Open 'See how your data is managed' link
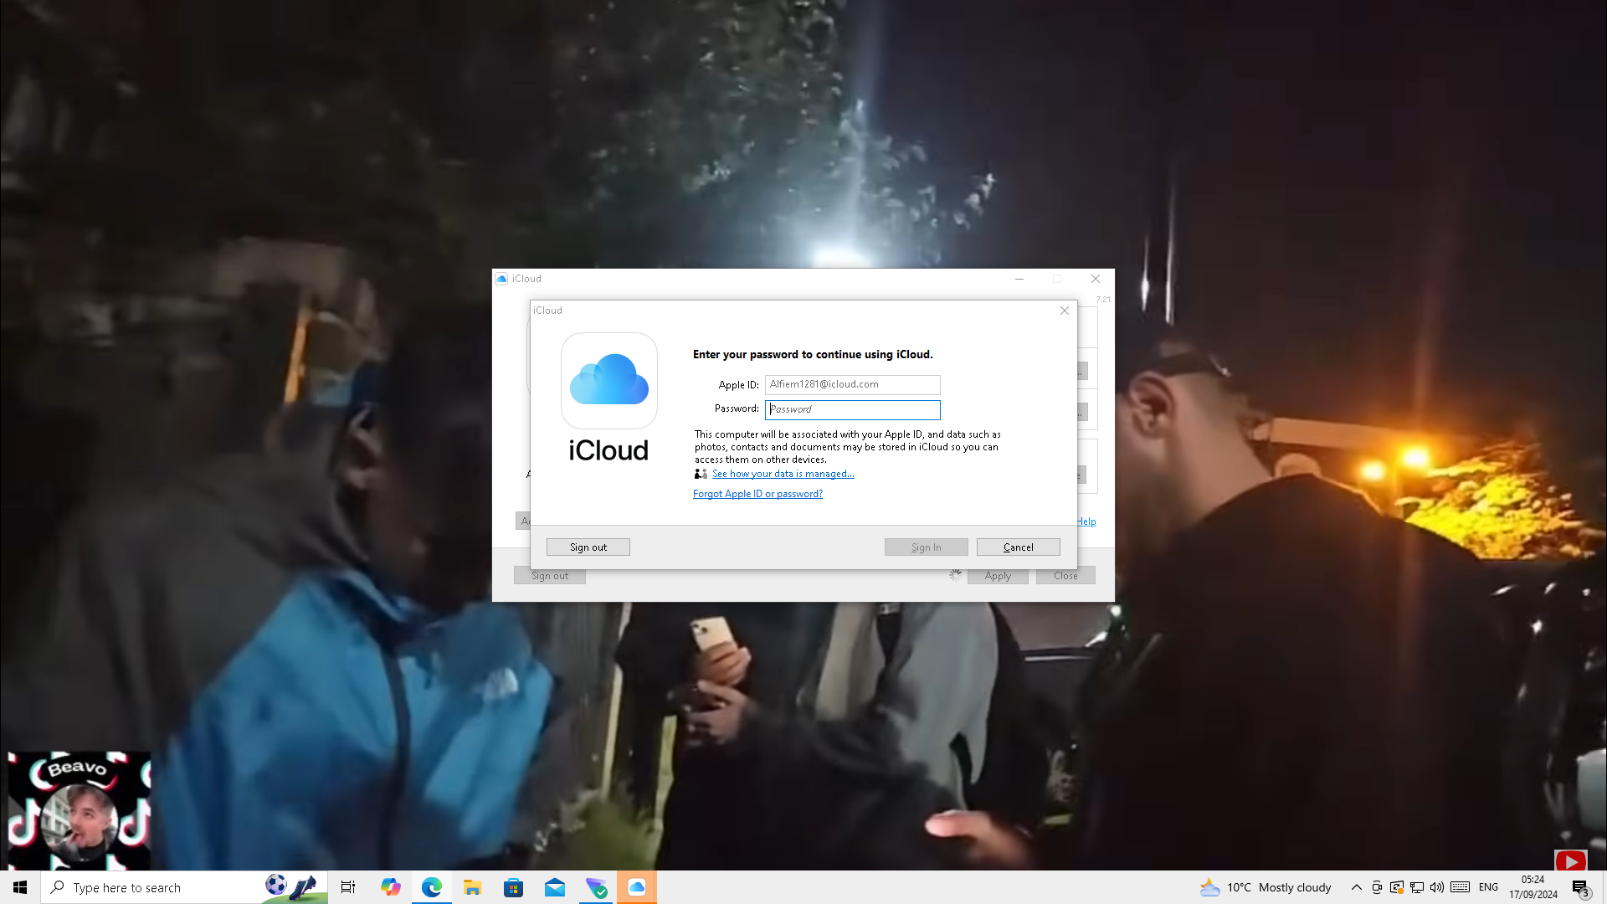The width and height of the screenshot is (1607, 904). [783, 474]
